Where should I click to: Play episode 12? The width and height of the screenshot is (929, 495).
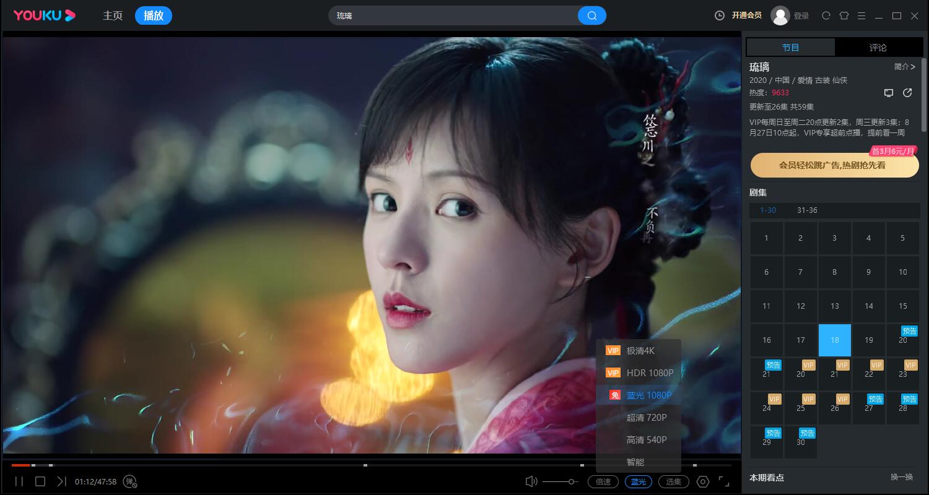(801, 306)
